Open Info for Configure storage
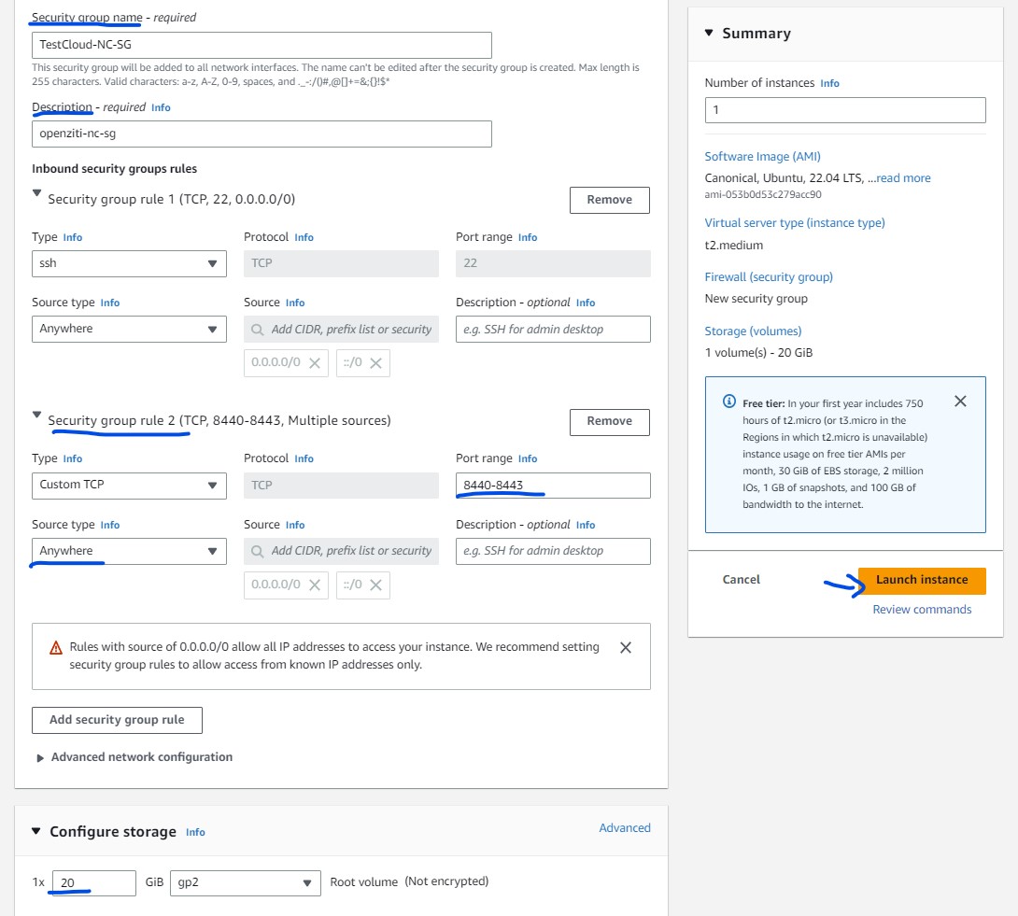 pos(195,832)
